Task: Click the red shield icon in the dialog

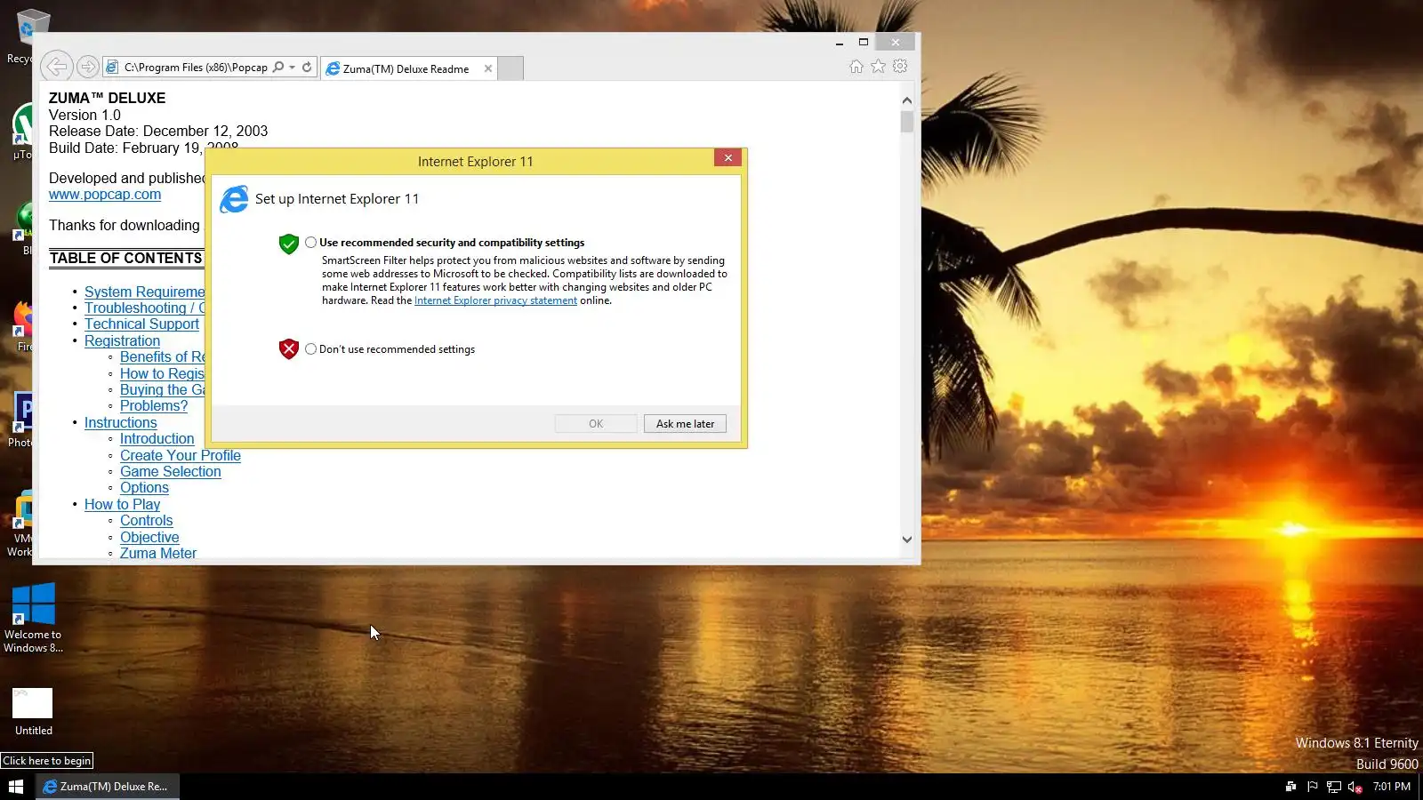Action: [x=289, y=349]
